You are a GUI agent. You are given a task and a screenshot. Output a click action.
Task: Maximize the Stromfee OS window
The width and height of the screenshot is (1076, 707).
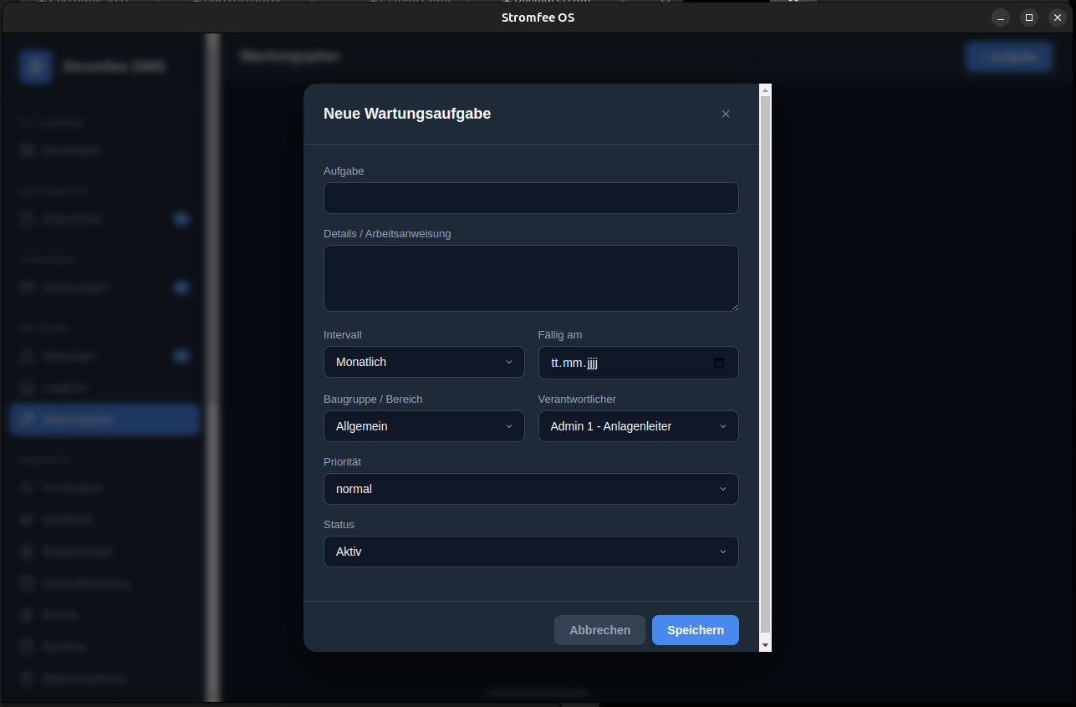point(1029,18)
